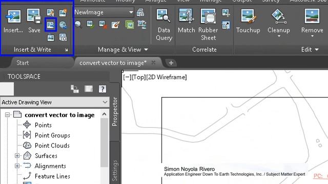The width and height of the screenshot is (328, 184).
Task: Open the NewImage dropdown list
Action: (x=131, y=12)
